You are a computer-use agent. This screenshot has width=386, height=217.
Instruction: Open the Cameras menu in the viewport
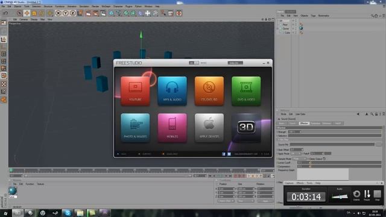click(x=24, y=19)
